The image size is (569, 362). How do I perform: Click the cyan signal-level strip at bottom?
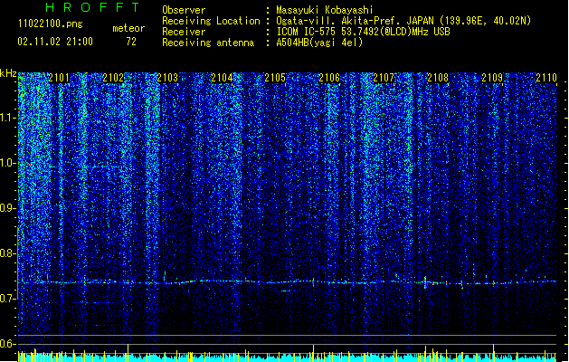tap(287, 357)
